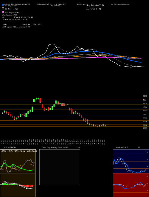The height and width of the screenshot is (197, 149).
Task: Click the empty Intra Day Trading Price chart box
Action: tap(60, 167)
